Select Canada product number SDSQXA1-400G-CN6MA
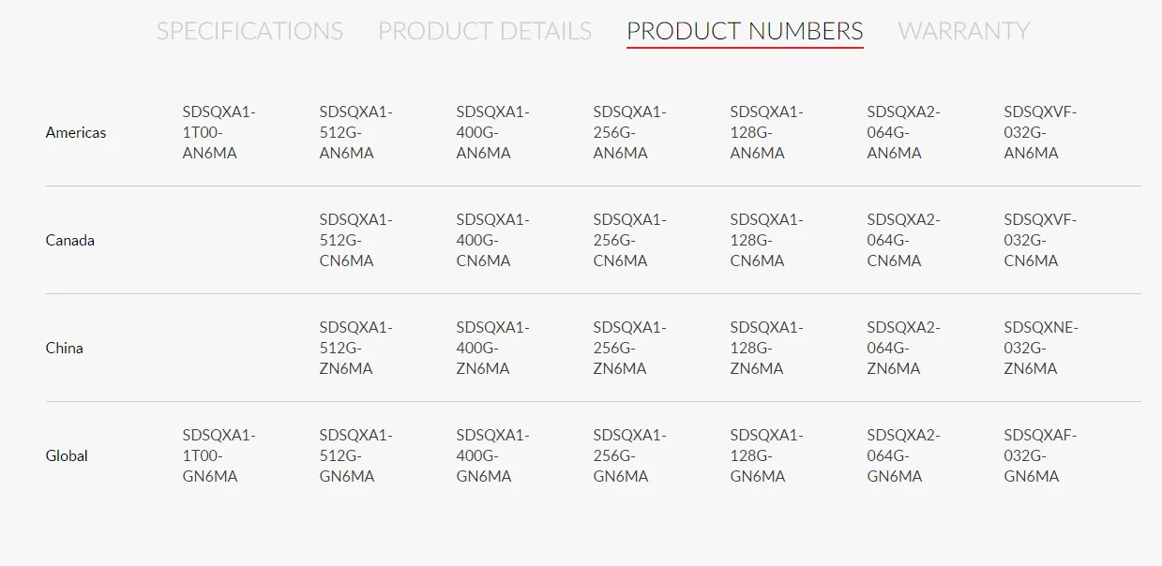This screenshot has height=566, width=1162. 492,241
